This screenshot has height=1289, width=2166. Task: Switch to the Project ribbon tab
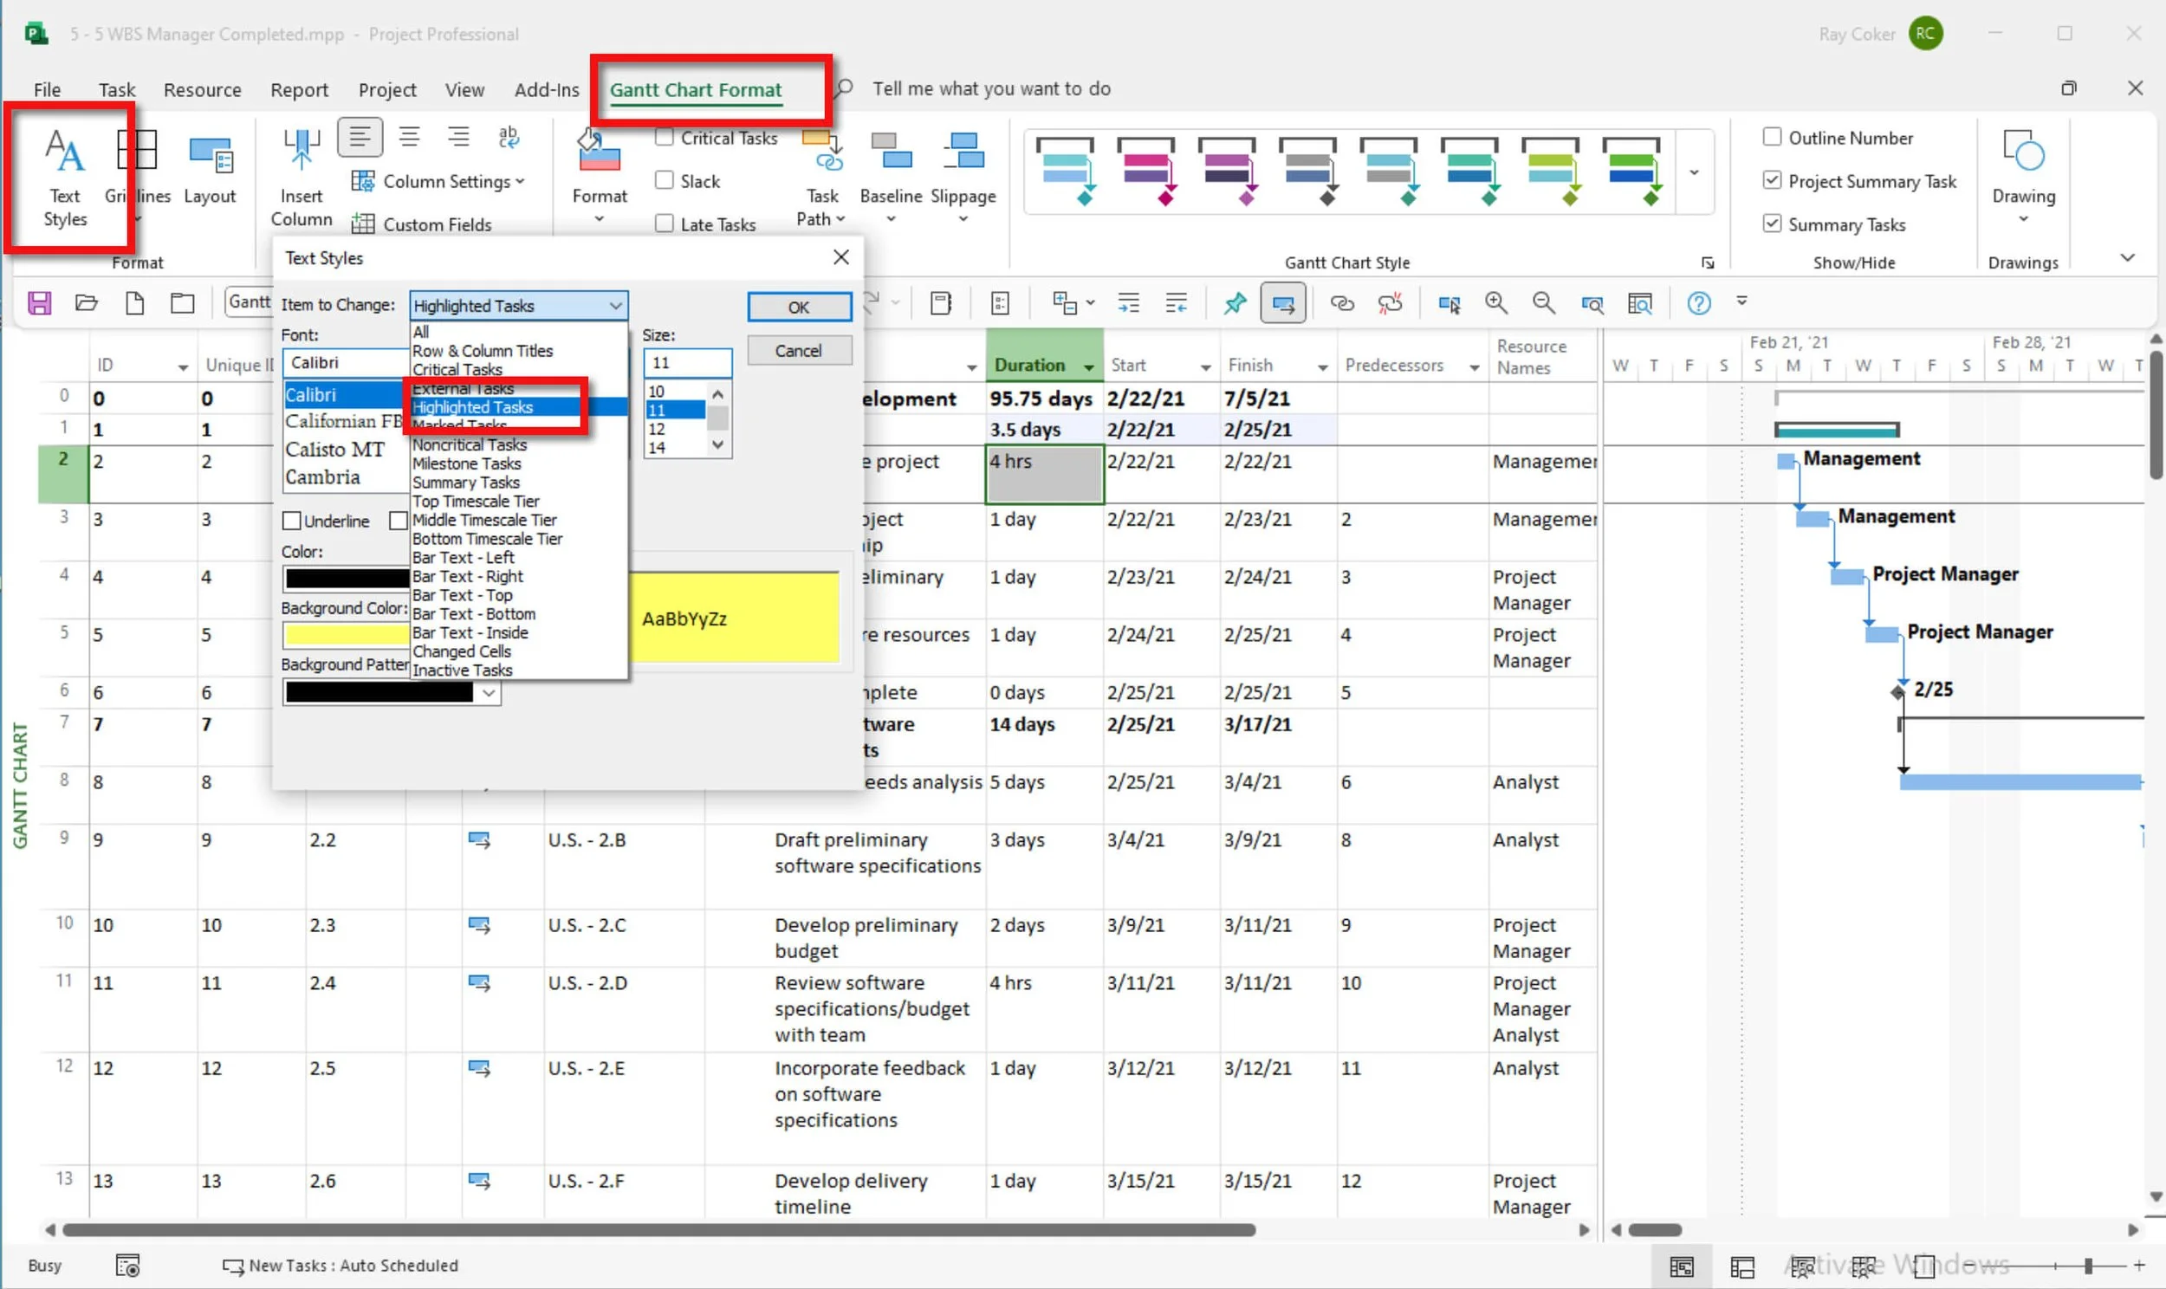pyautogui.click(x=387, y=89)
